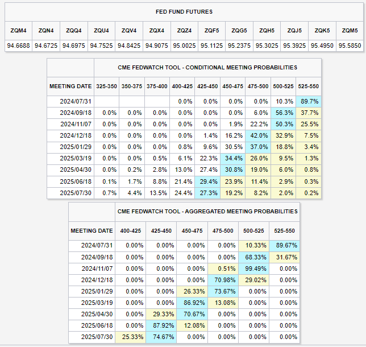Select the 27.3% highlighted cell

(207, 193)
